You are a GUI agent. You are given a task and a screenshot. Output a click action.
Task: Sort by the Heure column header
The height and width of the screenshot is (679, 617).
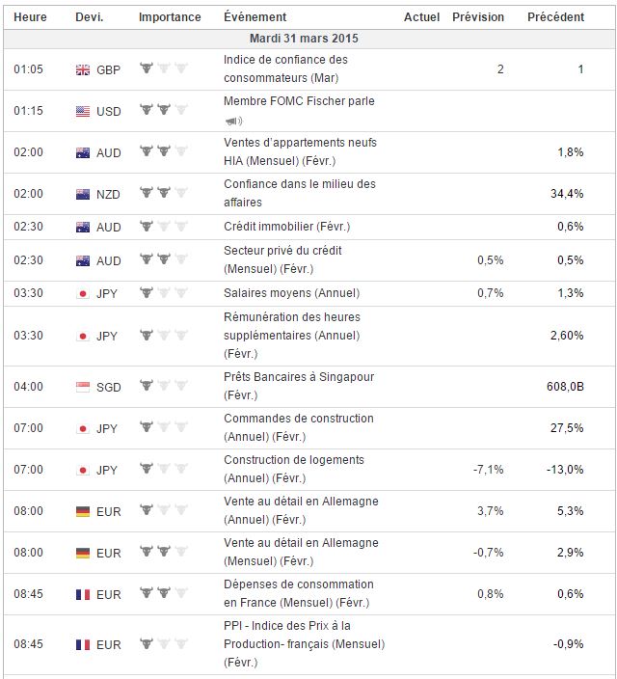pos(30,17)
